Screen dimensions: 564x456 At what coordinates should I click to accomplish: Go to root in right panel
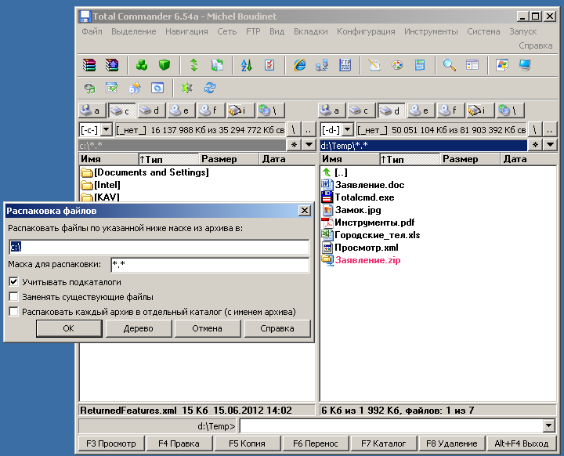point(535,129)
